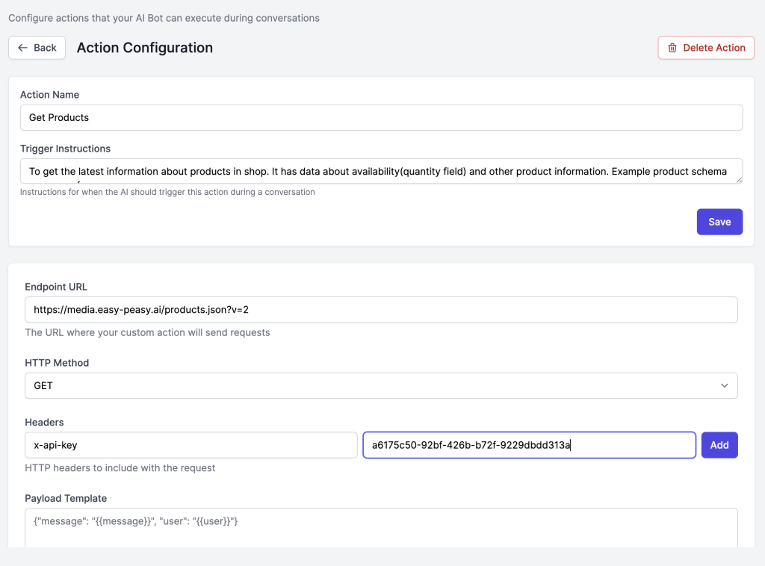Screen dimensions: 765x566
Task: Click the trash icon on Delete Action
Action: click(x=672, y=48)
